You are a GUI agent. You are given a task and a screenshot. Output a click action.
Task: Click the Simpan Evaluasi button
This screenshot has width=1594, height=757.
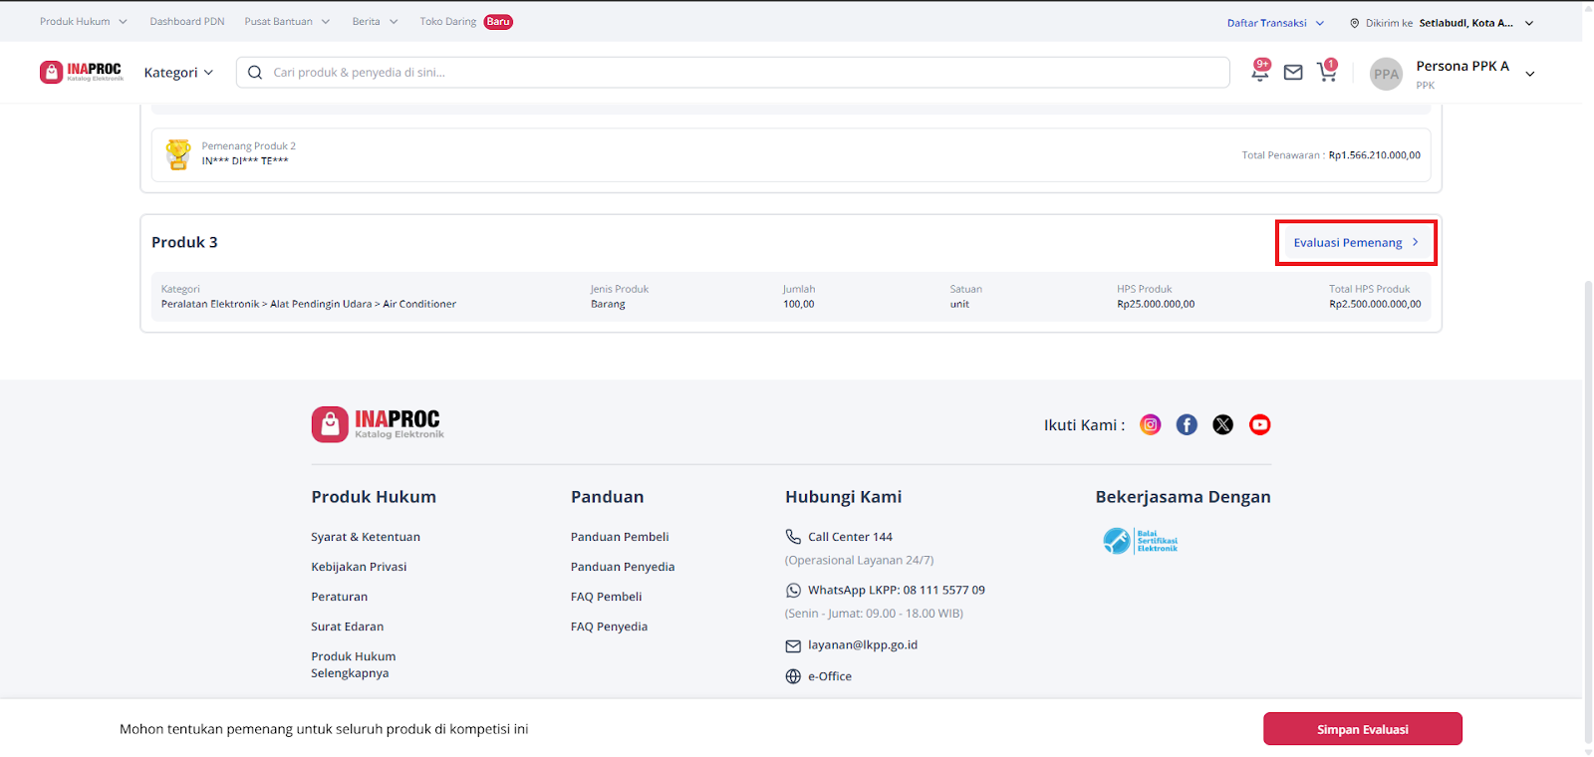(x=1363, y=729)
